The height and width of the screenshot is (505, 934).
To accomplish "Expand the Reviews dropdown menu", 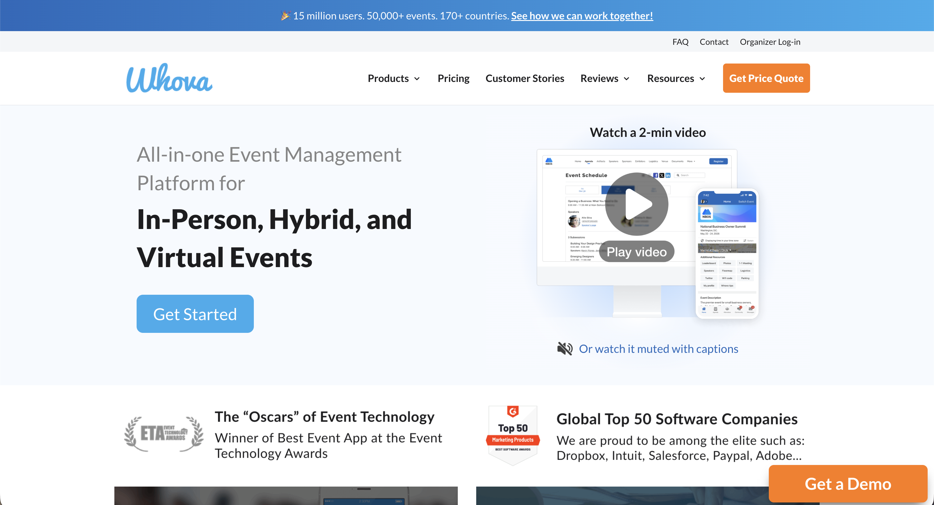I will [605, 78].
